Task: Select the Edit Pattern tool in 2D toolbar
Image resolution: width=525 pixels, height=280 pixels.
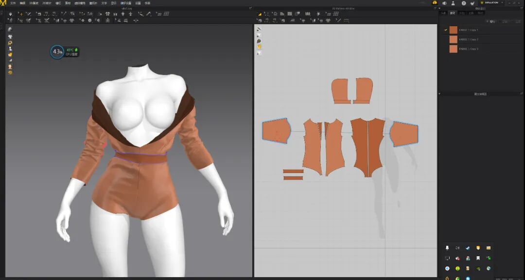Action: tap(266, 14)
